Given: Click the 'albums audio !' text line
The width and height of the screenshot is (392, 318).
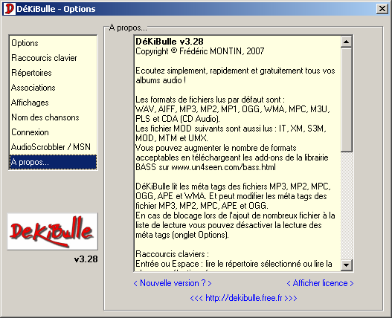Looking at the screenshot, I should (161, 80).
